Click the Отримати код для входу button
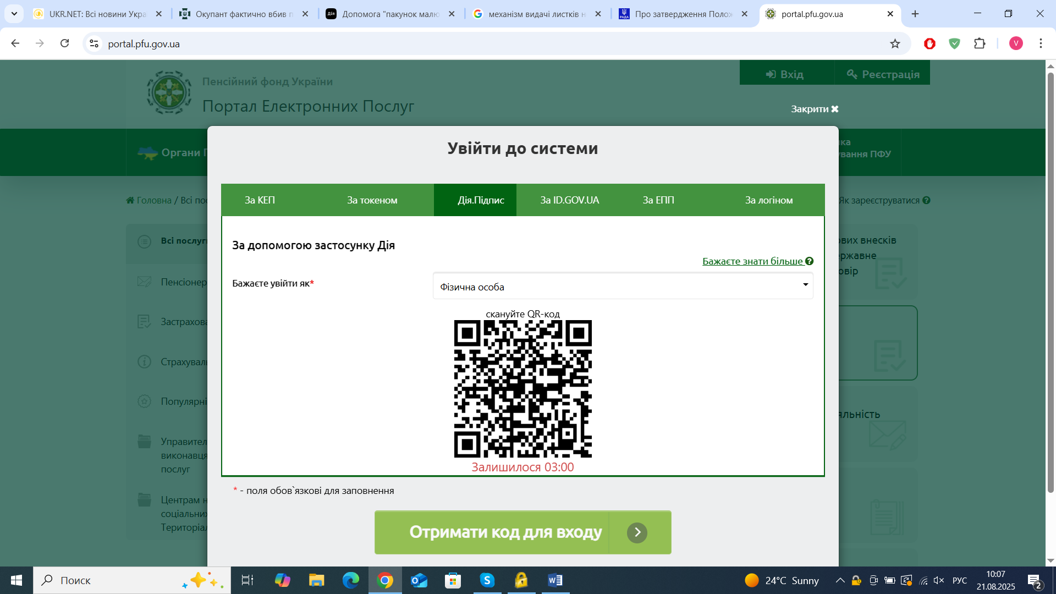Image resolution: width=1056 pixels, height=594 pixels. [x=522, y=532]
